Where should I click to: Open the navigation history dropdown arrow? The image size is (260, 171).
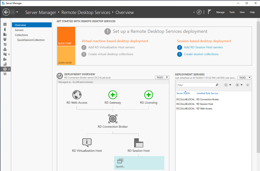point(17,12)
